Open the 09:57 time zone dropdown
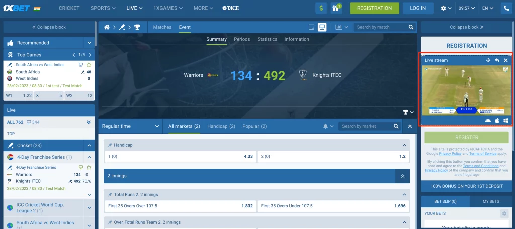This screenshot has width=515, height=229. 466,8
